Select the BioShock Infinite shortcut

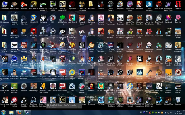point(178,31)
